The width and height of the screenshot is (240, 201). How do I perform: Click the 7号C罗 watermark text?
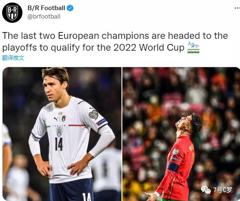coord(223,190)
